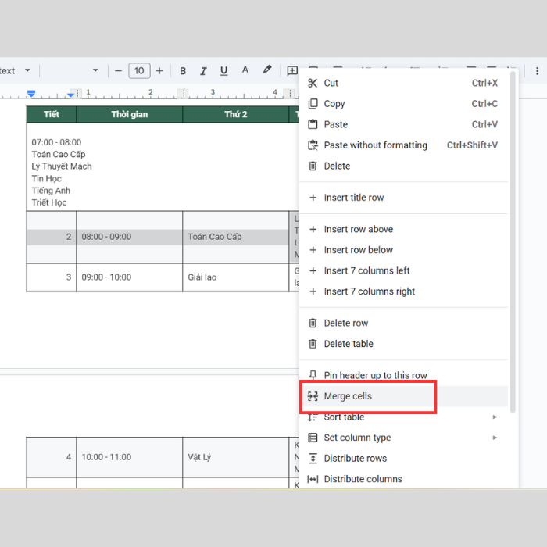Select Insert row above
This screenshot has width=547, height=547.
403,229
